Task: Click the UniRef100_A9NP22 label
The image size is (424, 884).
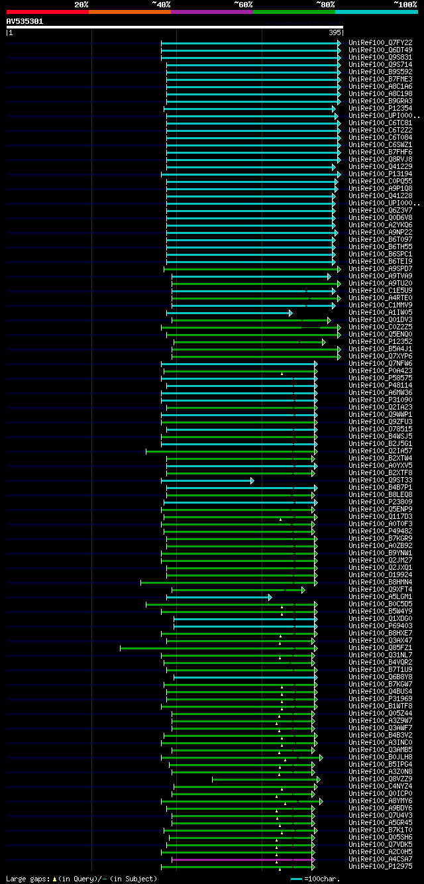Action: coord(380,232)
